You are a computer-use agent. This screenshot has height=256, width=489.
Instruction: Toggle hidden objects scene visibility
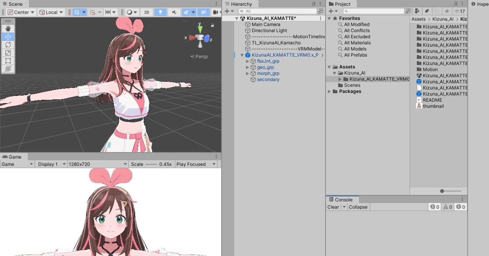pos(204,12)
